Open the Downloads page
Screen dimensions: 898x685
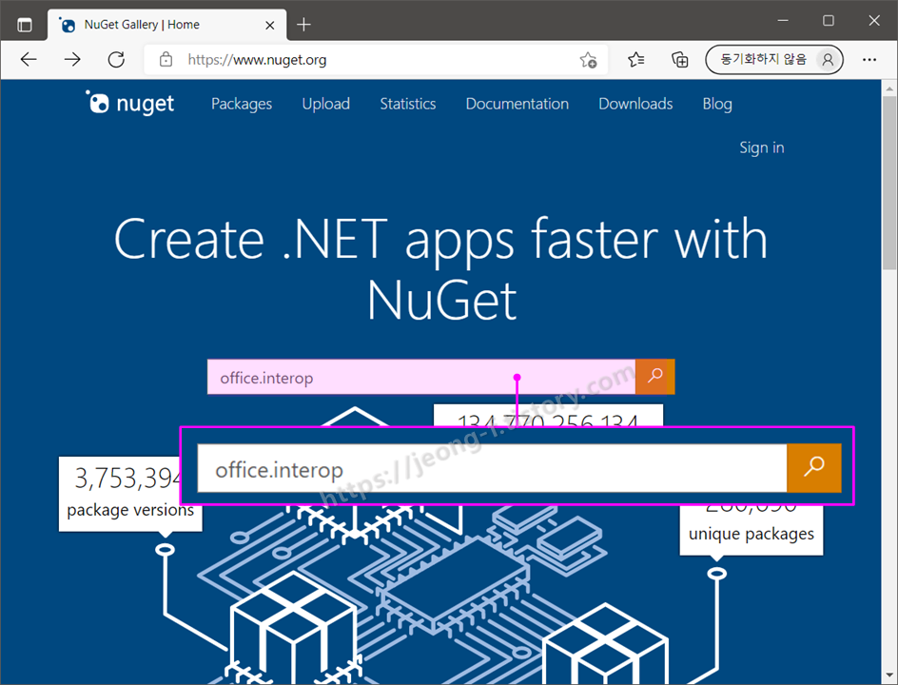(635, 104)
